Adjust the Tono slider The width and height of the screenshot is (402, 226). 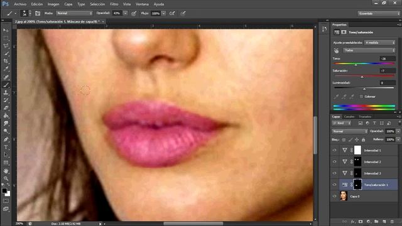[x=356, y=65]
